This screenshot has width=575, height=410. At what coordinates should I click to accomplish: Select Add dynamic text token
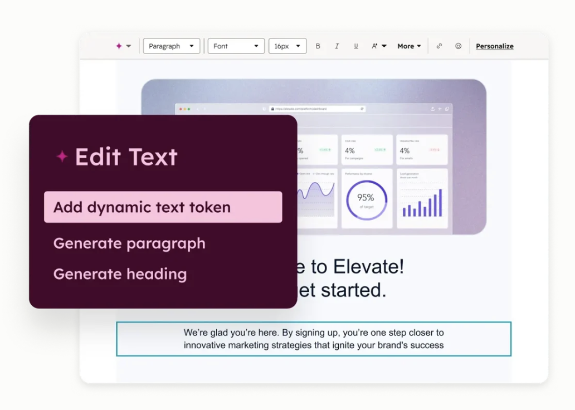point(163,207)
